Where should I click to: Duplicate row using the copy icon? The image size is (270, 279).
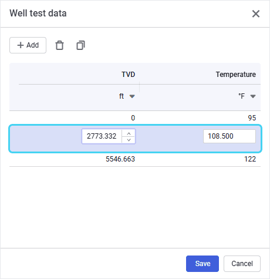80,45
